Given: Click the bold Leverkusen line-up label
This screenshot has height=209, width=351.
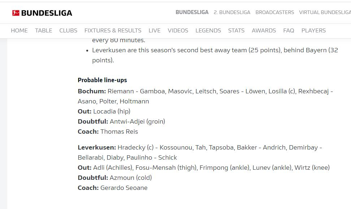Looking at the screenshot, I should [x=97, y=147].
